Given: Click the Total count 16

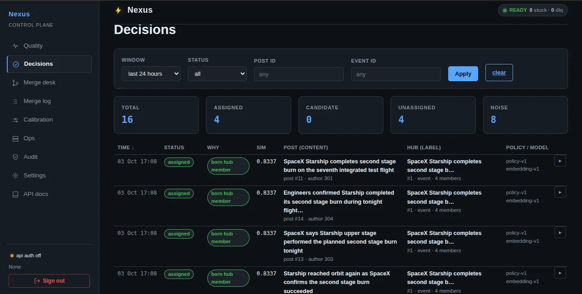Looking at the screenshot, I should [127, 119].
